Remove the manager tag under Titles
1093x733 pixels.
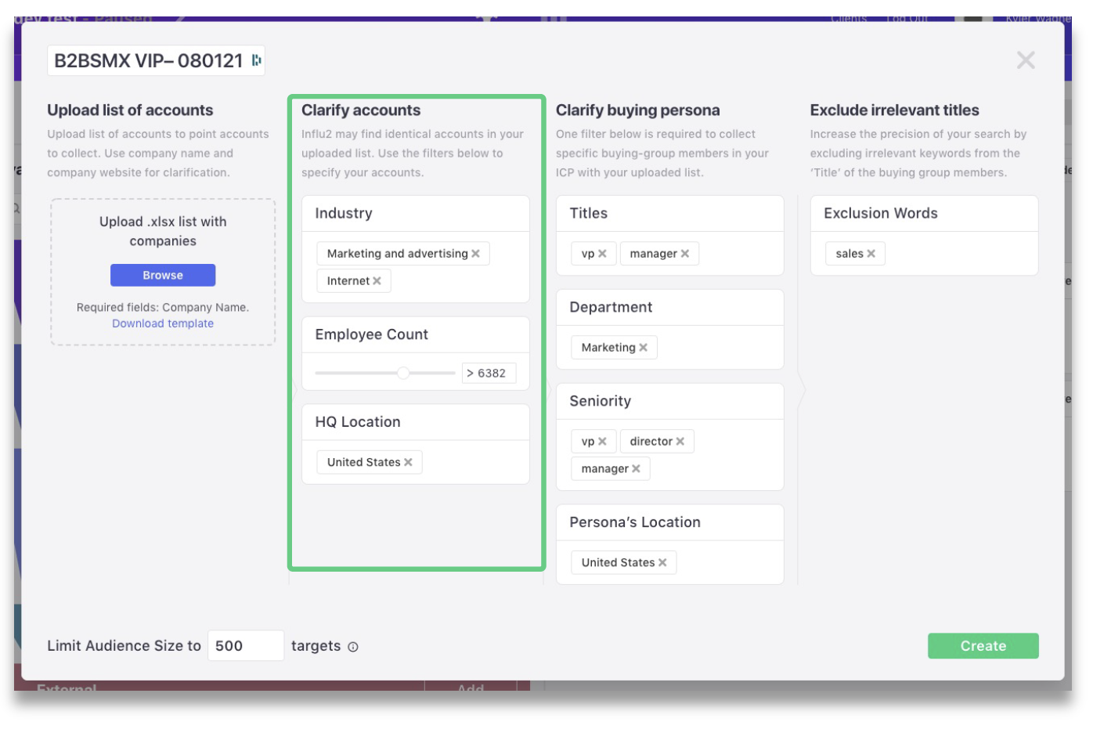[685, 254]
